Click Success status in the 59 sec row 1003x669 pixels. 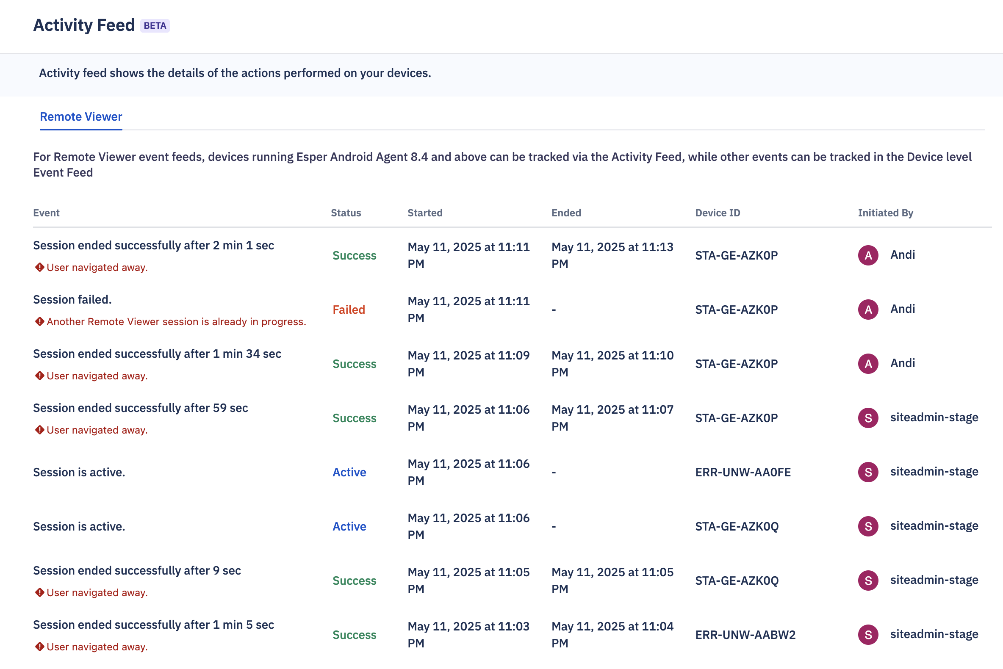pos(354,418)
